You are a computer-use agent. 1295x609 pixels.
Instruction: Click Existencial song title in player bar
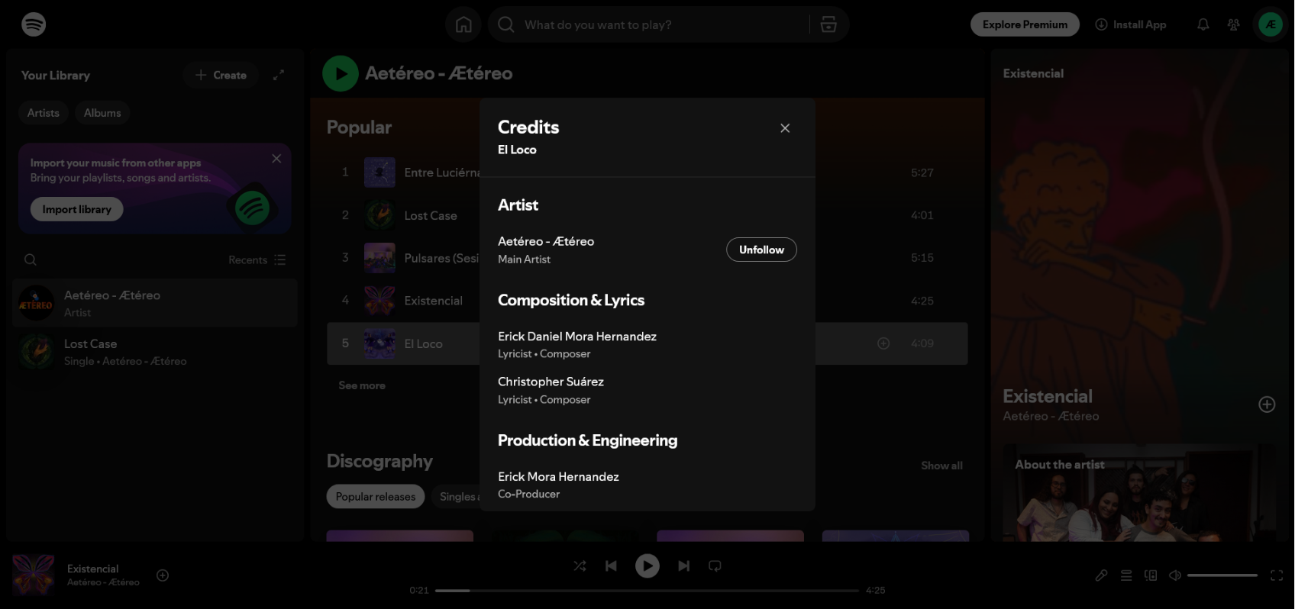pyautogui.click(x=92, y=569)
